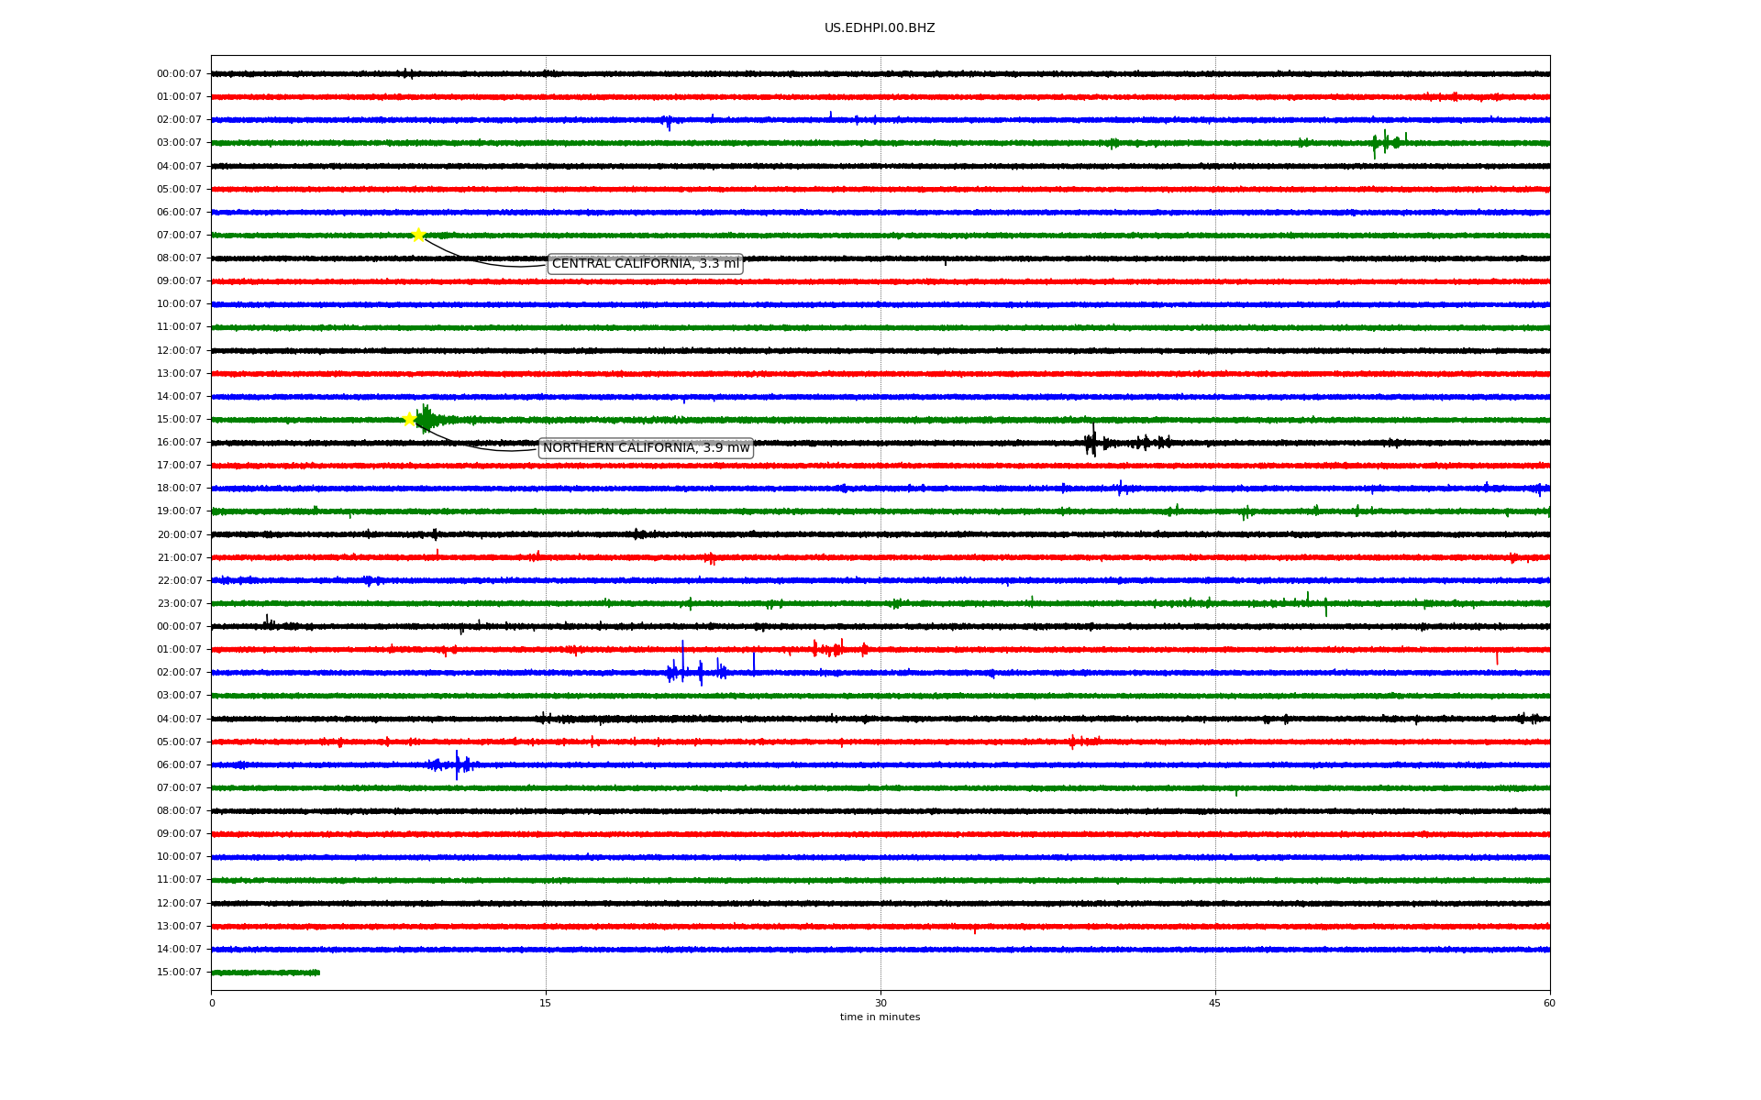The height and width of the screenshot is (1100, 1761).
Task: Click the 30 tick on the x-axis
Action: point(880,1003)
